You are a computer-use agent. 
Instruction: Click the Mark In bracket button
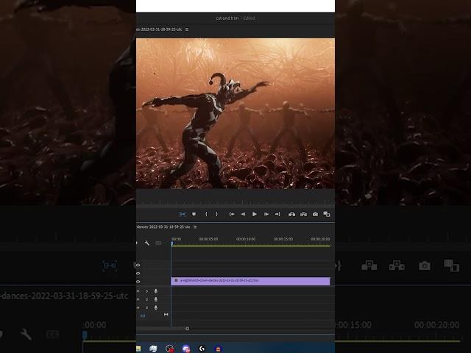pos(206,214)
